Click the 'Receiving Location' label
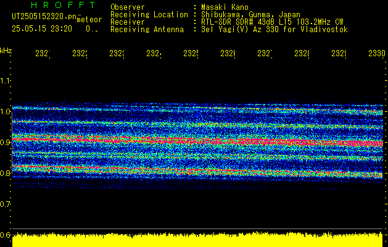This screenshot has width=388, height=247. coord(149,15)
